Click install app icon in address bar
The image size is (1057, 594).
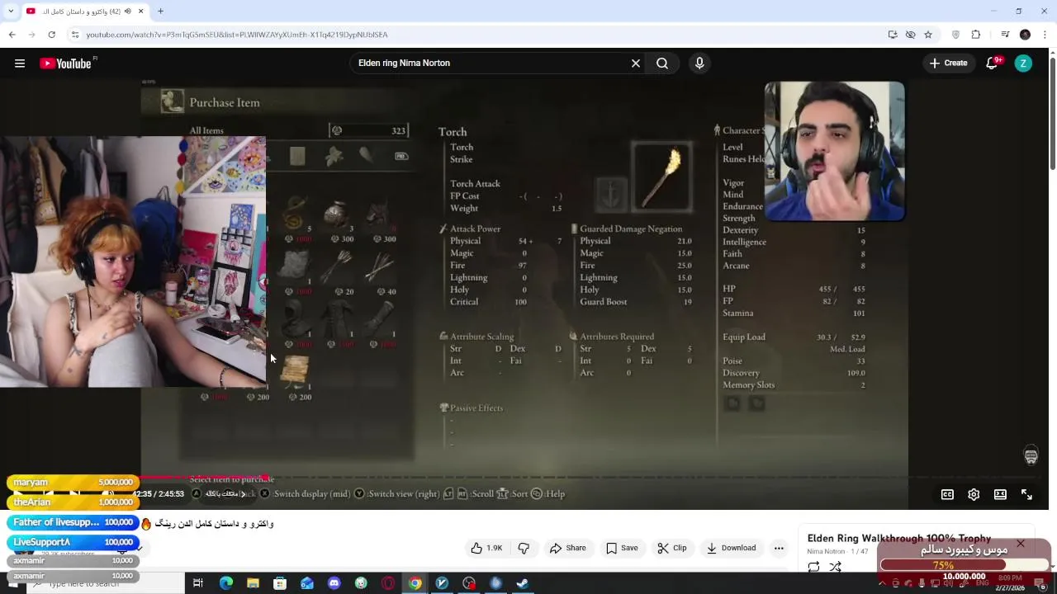coord(893,35)
